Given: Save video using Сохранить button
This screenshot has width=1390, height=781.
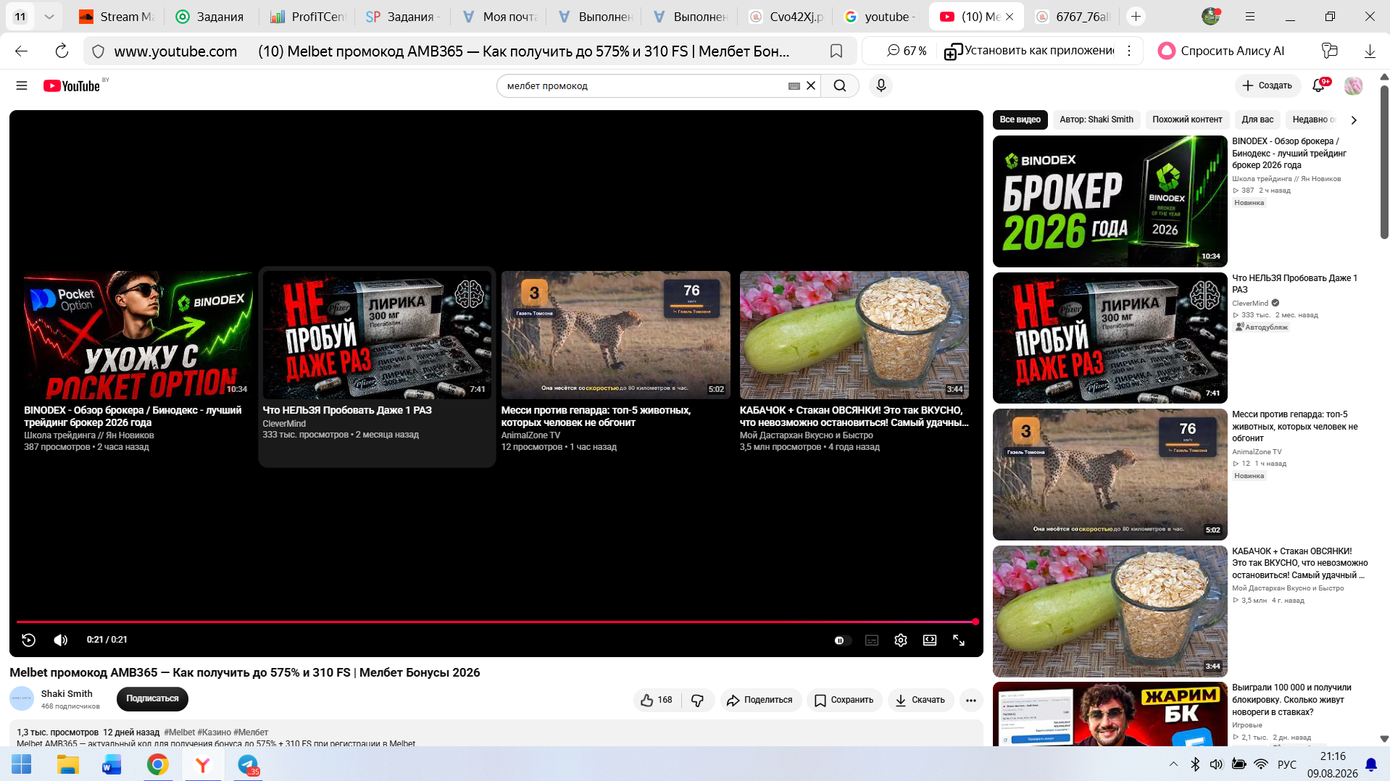Looking at the screenshot, I should [844, 700].
